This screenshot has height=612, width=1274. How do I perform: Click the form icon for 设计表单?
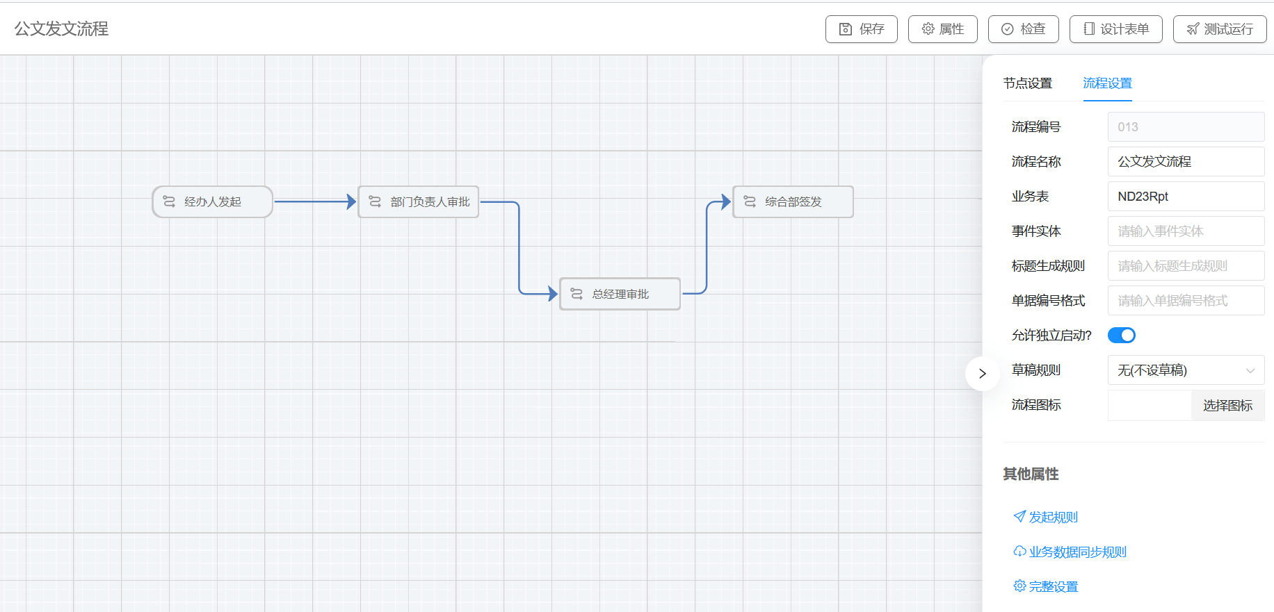point(1089,29)
